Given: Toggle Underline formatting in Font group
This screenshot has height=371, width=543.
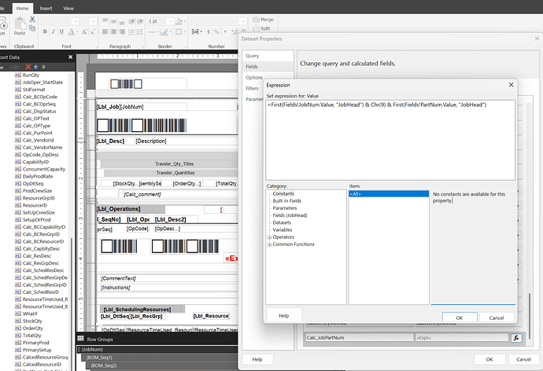Looking at the screenshot, I should point(61,31).
